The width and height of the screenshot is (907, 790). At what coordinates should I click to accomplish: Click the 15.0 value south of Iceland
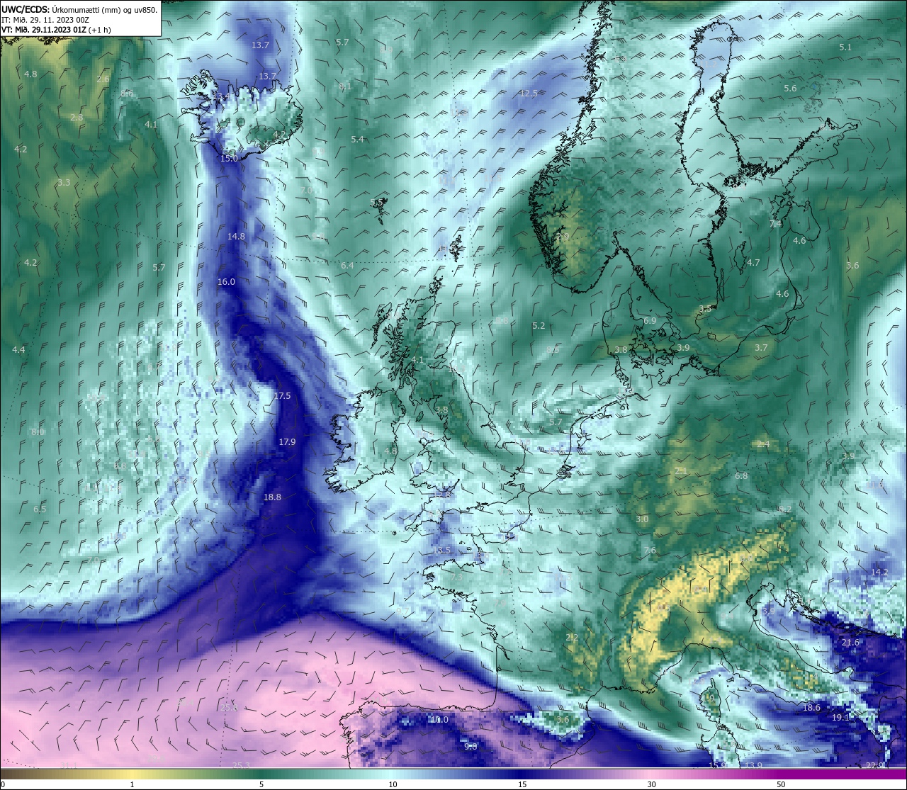(x=229, y=159)
